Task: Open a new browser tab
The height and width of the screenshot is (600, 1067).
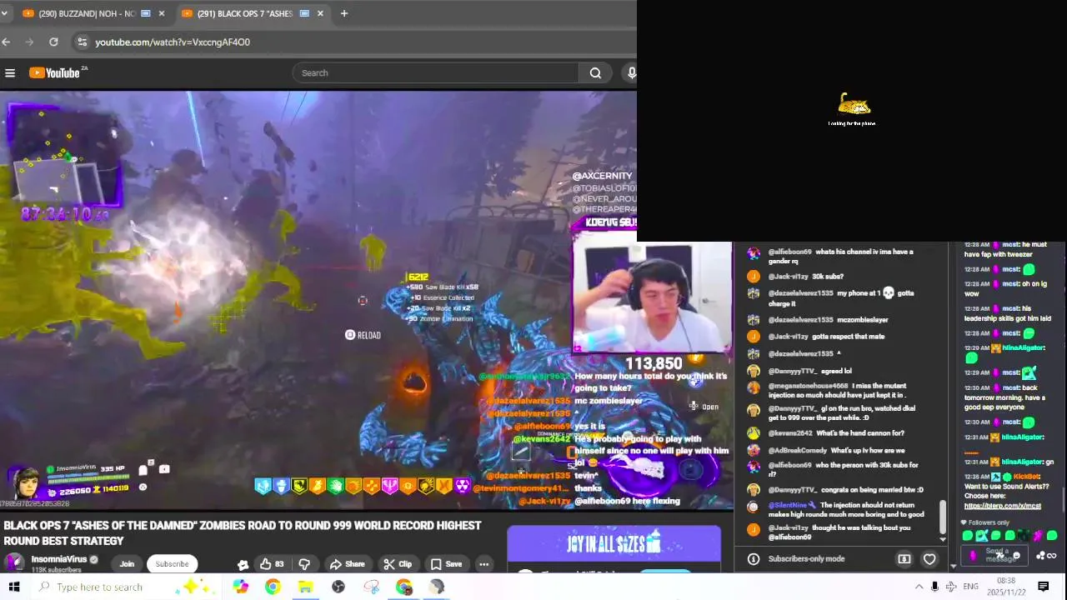Action: [343, 13]
